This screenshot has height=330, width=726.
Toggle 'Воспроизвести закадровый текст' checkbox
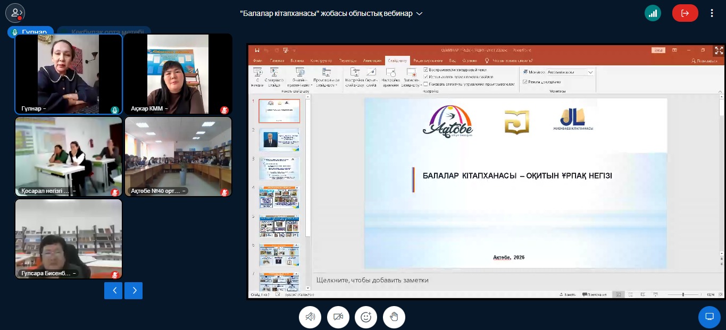pyautogui.click(x=426, y=70)
